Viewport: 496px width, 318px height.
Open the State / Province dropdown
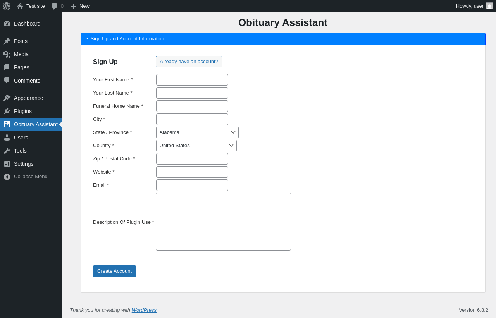coord(197,132)
